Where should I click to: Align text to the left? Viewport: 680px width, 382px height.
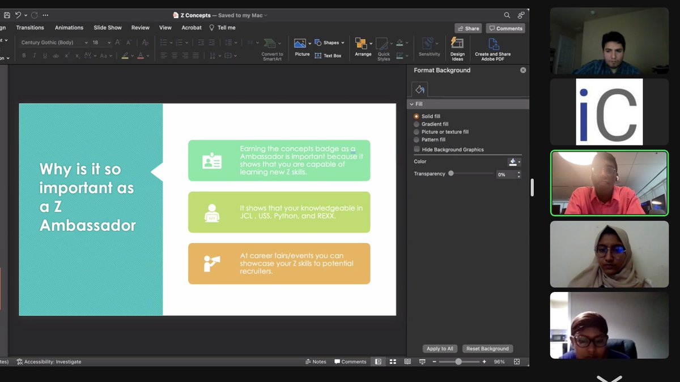click(164, 55)
